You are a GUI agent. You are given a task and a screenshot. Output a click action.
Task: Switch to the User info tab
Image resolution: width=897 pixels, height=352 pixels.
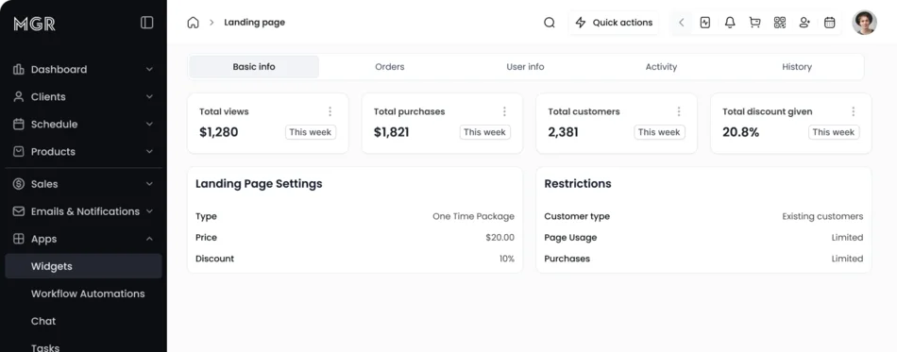point(525,67)
